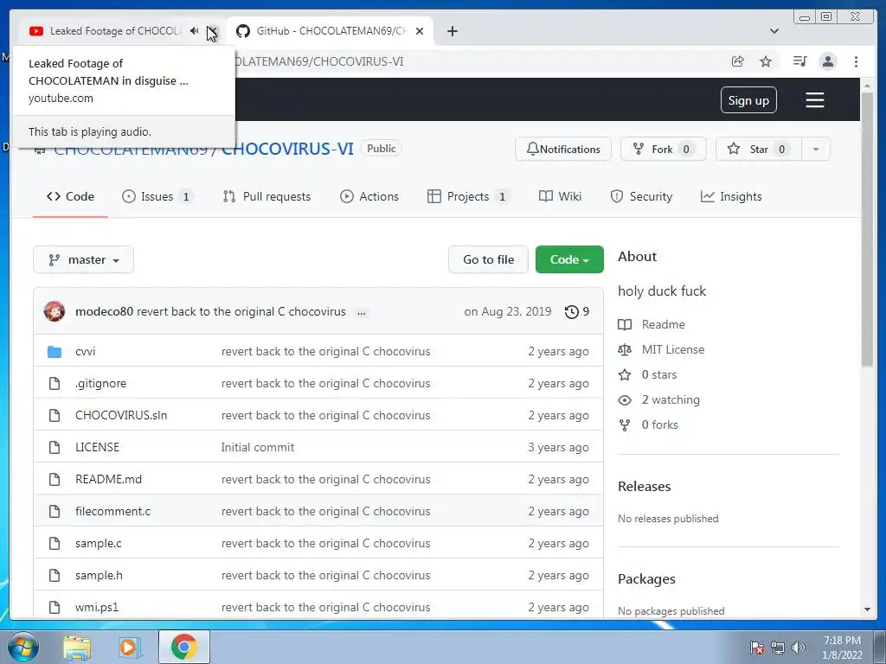Open Windows Media Player from taskbar
This screenshot has height=664, width=886.
tap(128, 647)
